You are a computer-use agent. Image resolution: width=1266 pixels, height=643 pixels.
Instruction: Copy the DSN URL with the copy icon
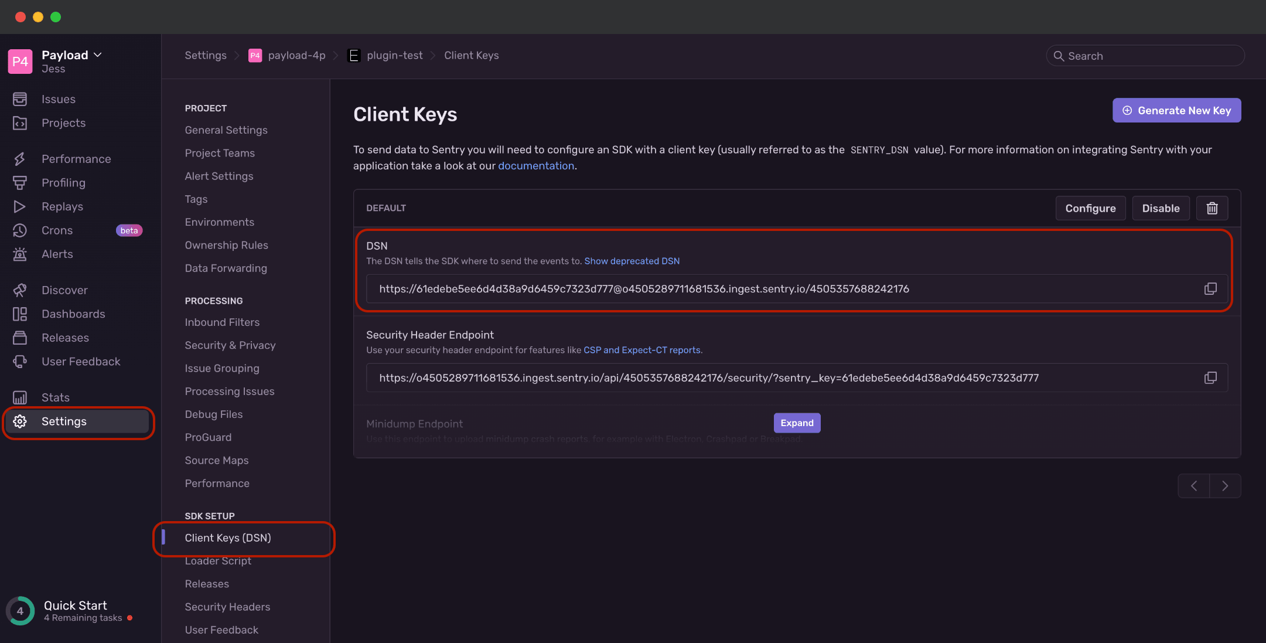tap(1210, 289)
